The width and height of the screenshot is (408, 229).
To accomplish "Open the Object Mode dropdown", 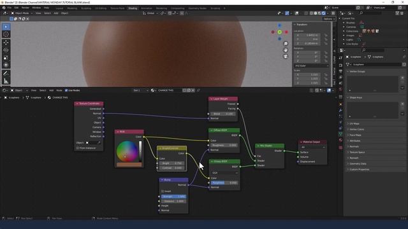I will coord(22,13).
